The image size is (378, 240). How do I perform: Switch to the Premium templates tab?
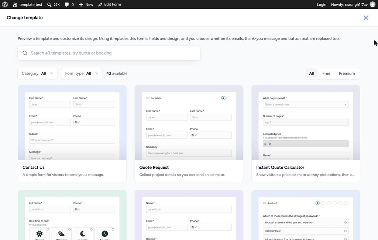tap(347, 73)
